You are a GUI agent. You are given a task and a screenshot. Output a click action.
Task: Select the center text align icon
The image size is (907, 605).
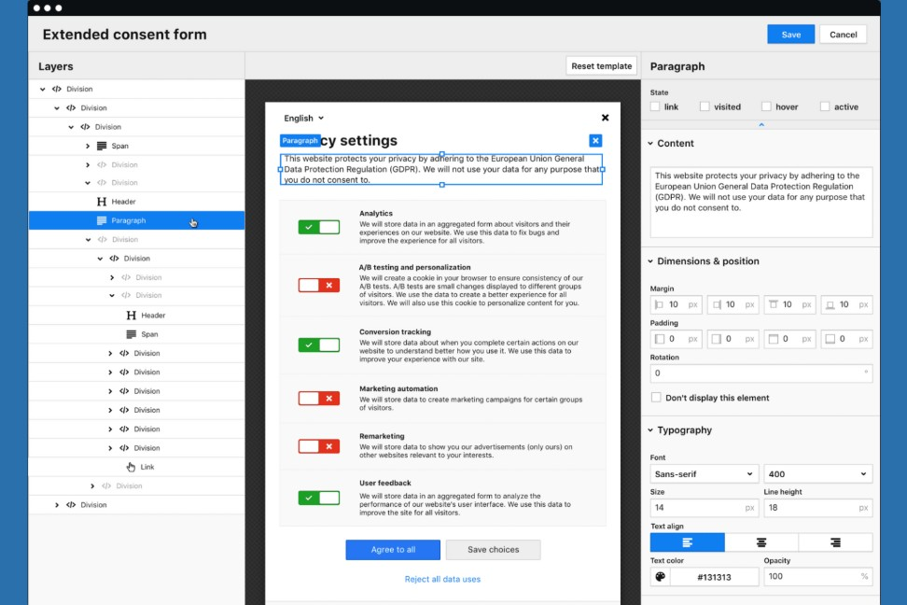[761, 542]
